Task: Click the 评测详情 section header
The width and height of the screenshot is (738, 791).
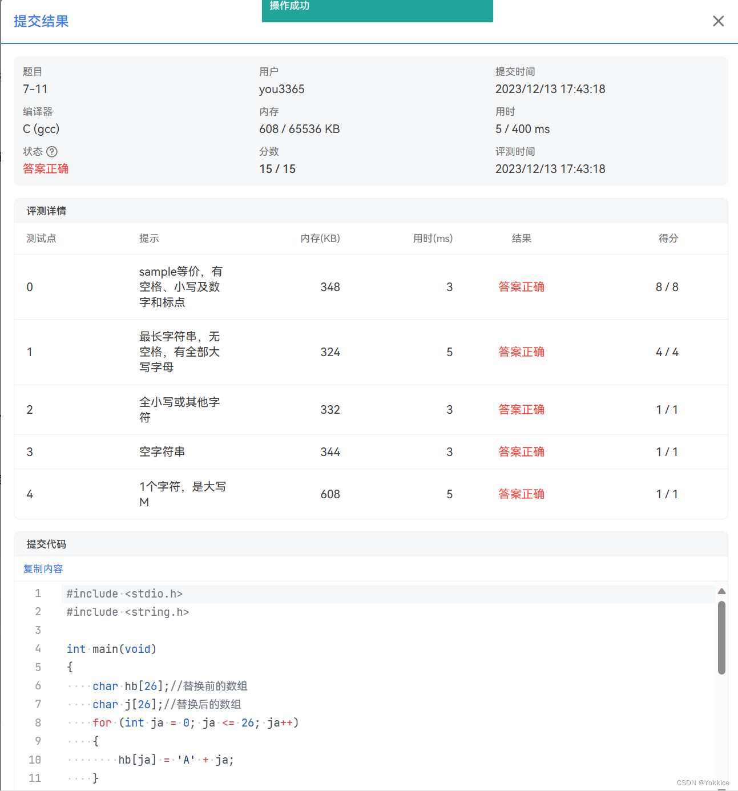Action: tap(46, 211)
